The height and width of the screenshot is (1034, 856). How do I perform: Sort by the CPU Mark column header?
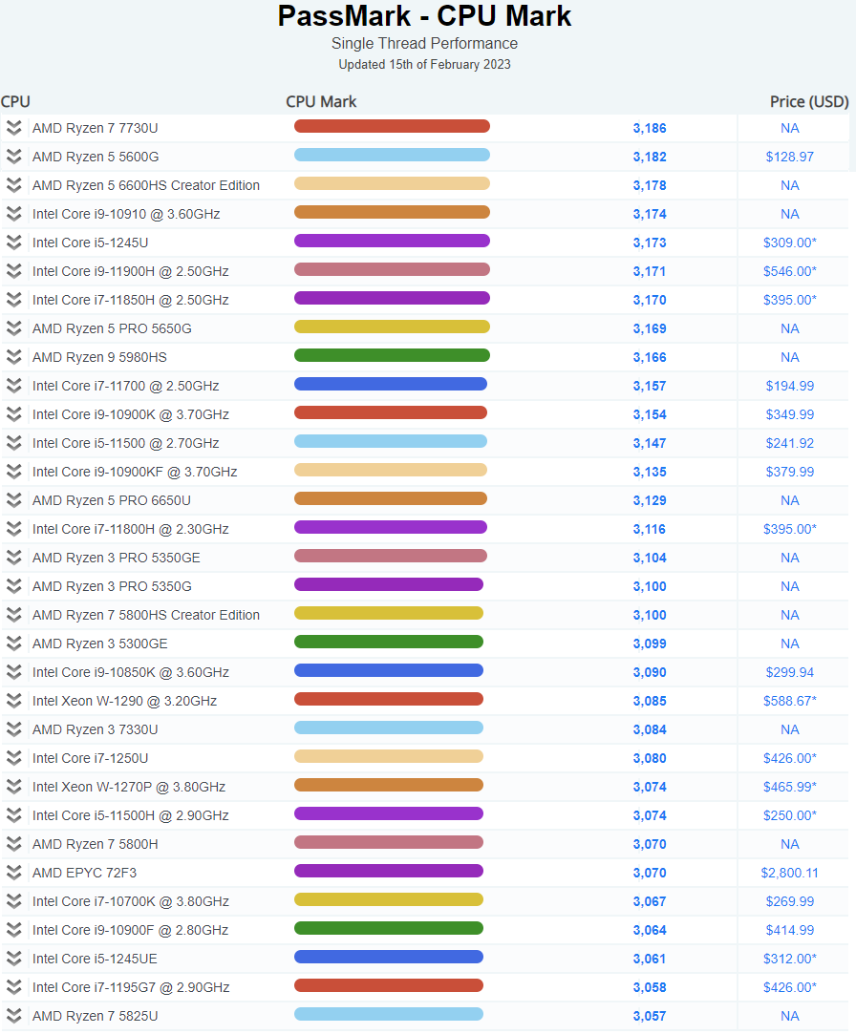tap(321, 101)
